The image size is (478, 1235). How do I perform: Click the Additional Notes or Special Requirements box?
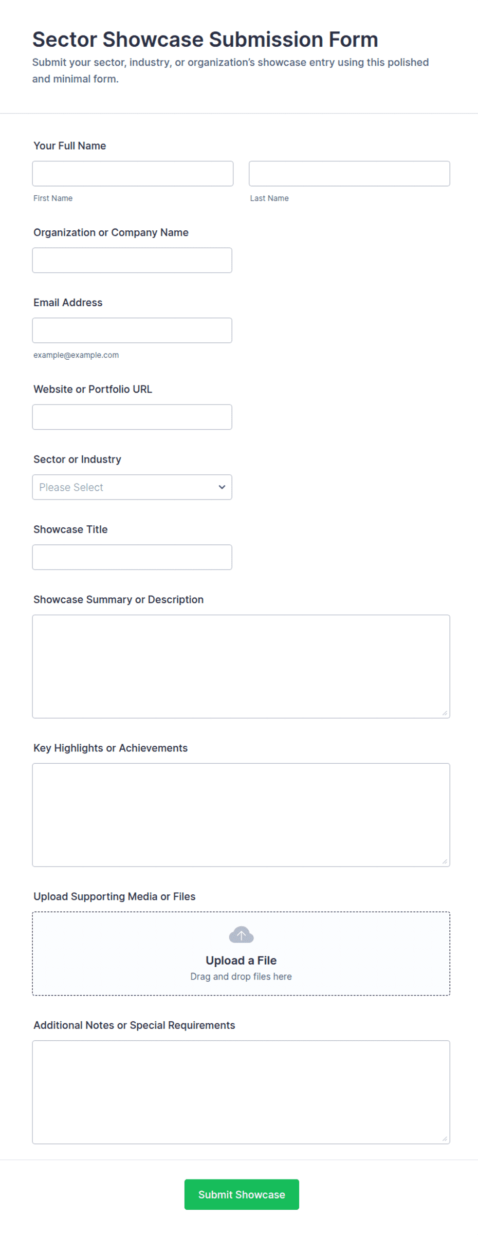pyautogui.click(x=241, y=1092)
